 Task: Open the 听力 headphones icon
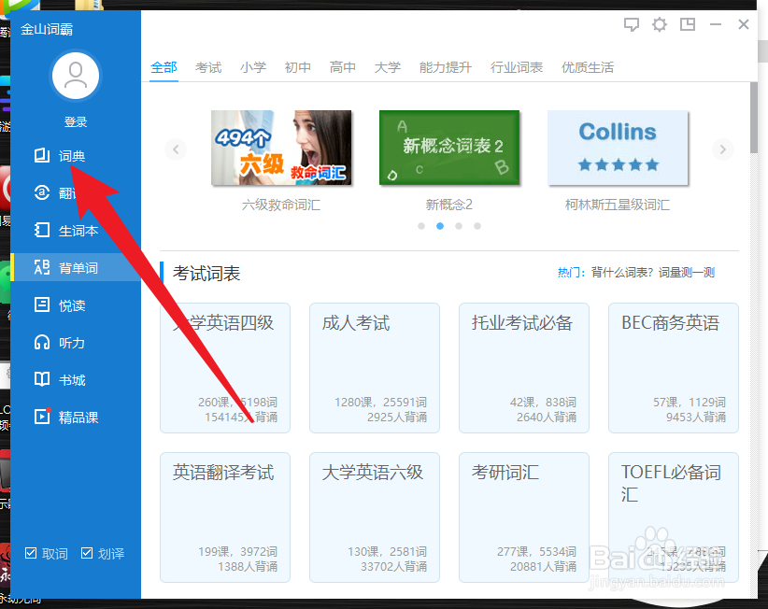coord(42,342)
